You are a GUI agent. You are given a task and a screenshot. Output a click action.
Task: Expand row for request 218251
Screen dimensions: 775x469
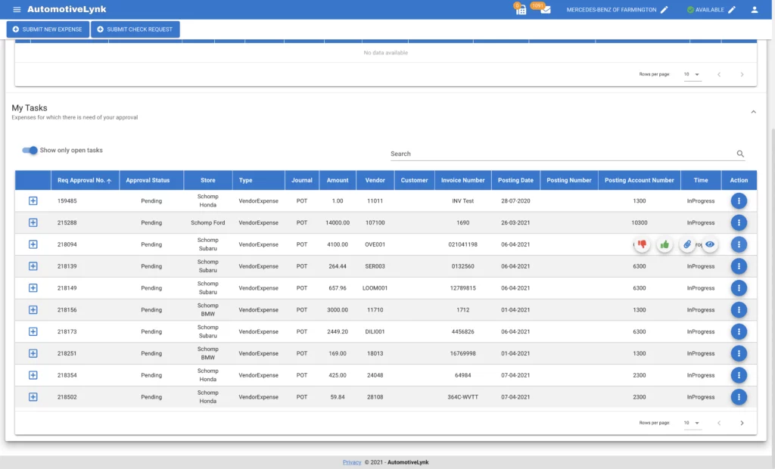click(33, 353)
